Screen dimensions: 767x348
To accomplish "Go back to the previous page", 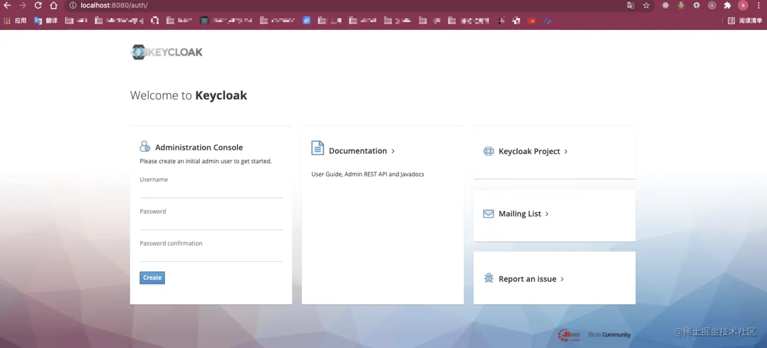I will pos(7,6).
